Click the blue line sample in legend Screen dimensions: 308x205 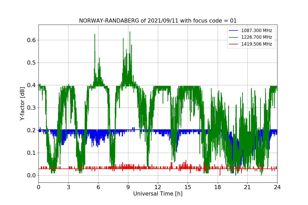coord(234,31)
